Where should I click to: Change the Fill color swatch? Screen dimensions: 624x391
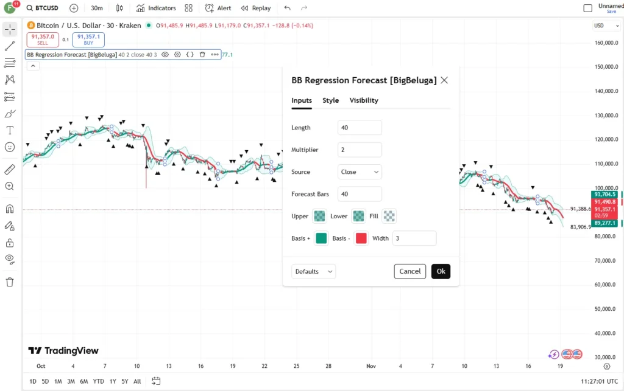[x=389, y=216]
